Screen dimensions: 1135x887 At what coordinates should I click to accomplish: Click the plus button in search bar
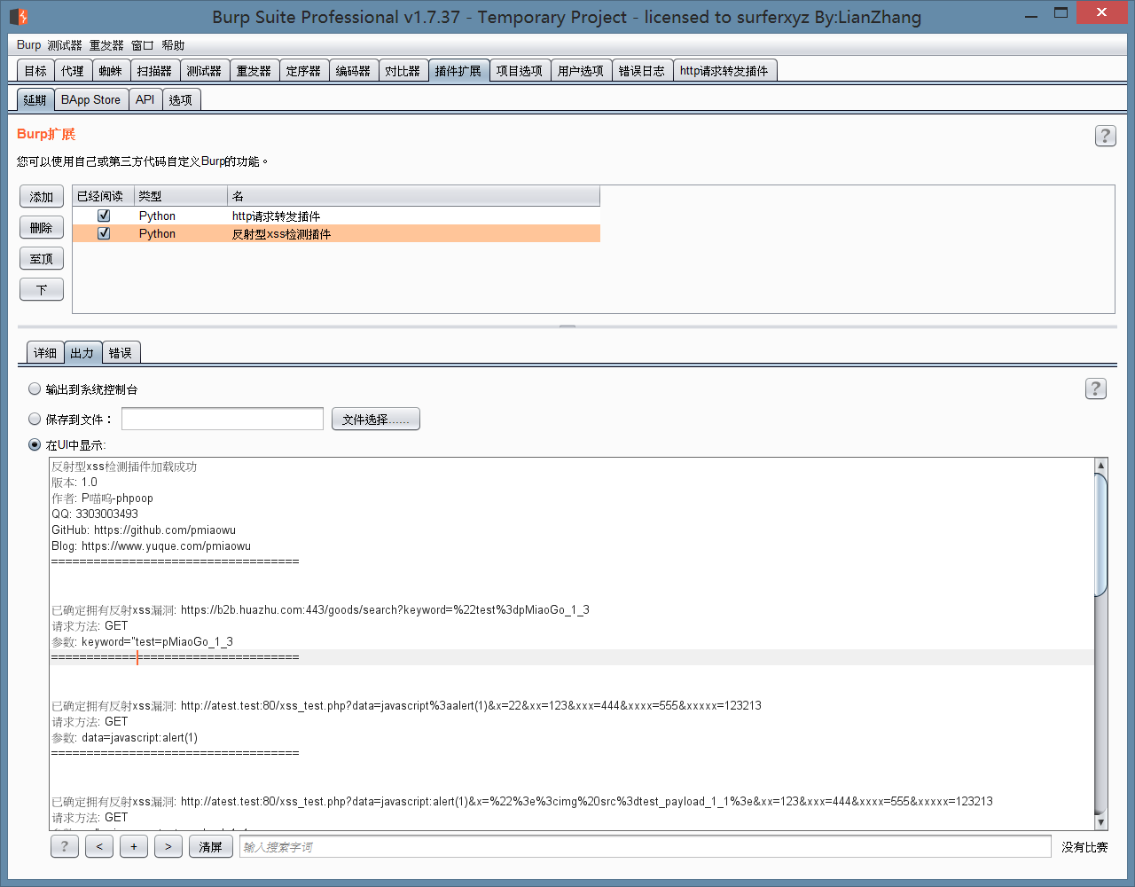[x=134, y=846]
